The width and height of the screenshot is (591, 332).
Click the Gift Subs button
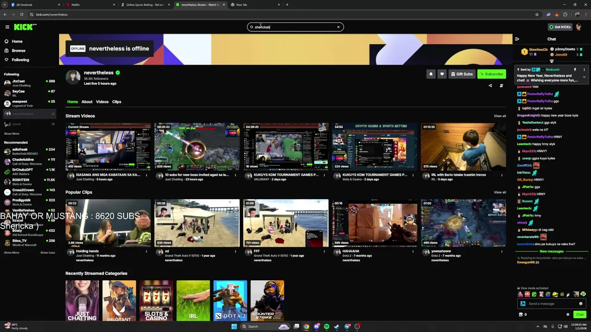pyautogui.click(x=462, y=74)
